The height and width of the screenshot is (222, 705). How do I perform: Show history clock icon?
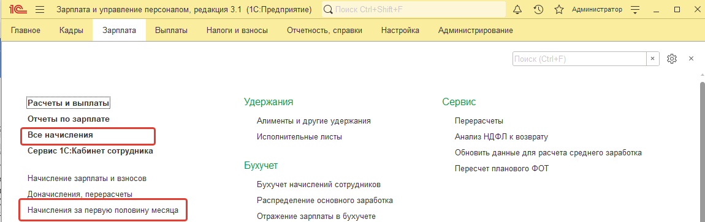click(x=538, y=9)
